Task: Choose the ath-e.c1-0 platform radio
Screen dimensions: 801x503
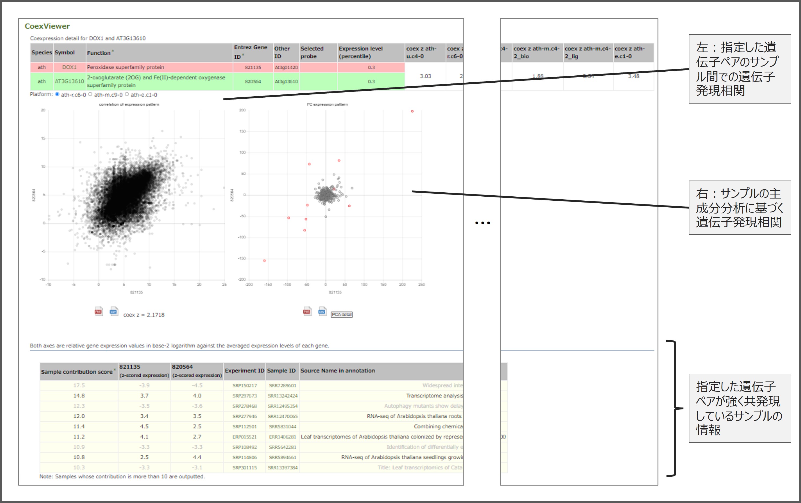Action: pyautogui.click(x=127, y=94)
